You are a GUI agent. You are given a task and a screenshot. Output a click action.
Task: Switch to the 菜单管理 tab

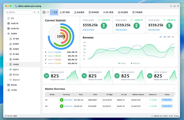pyautogui.click(x=94, y=12)
